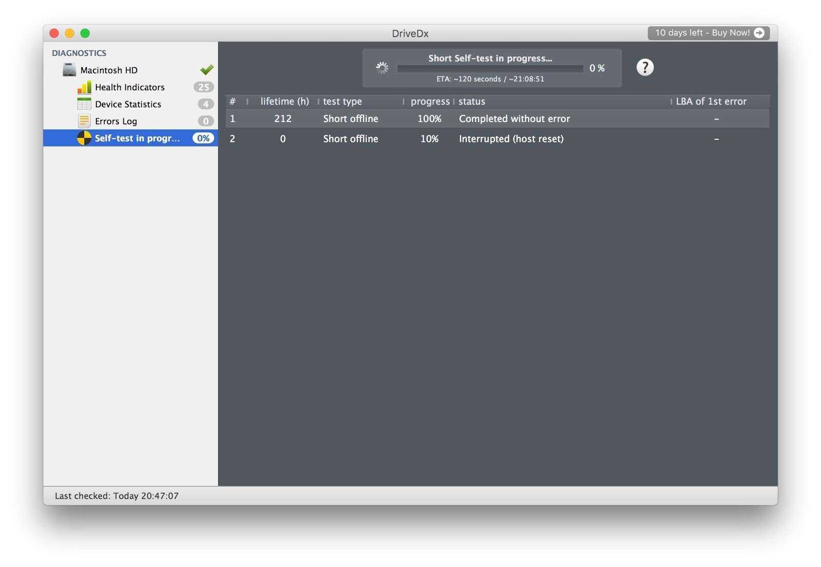Click the Errors Log notepad icon
821x567 pixels.
click(x=84, y=121)
